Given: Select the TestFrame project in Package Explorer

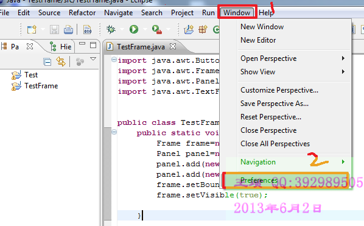Looking at the screenshot, I should click(35, 86).
